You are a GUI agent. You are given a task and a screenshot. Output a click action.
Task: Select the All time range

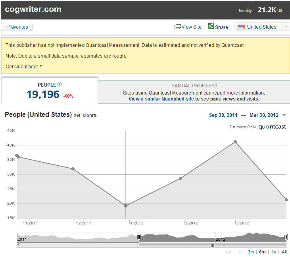(284, 252)
